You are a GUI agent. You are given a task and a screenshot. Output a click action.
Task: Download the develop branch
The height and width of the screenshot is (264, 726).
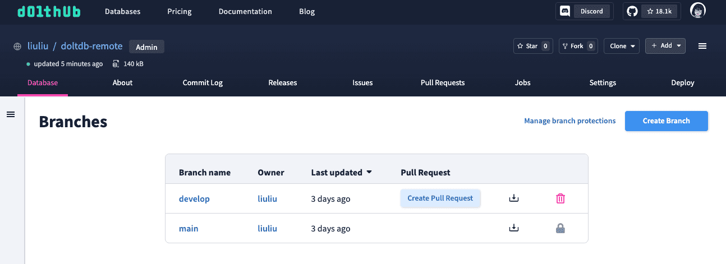tap(513, 198)
